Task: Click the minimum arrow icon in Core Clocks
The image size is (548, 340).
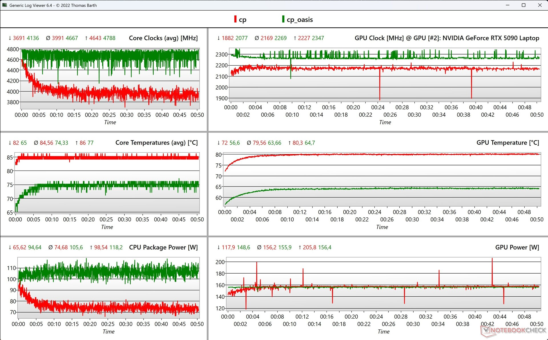Action: pyautogui.click(x=10, y=38)
